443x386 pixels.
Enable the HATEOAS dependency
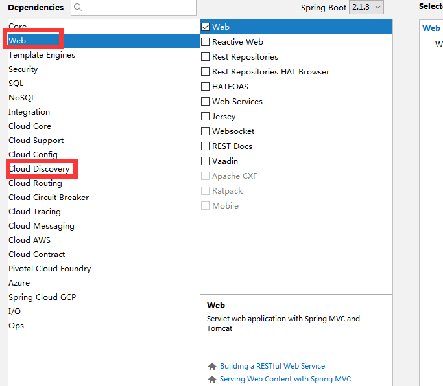click(x=206, y=87)
